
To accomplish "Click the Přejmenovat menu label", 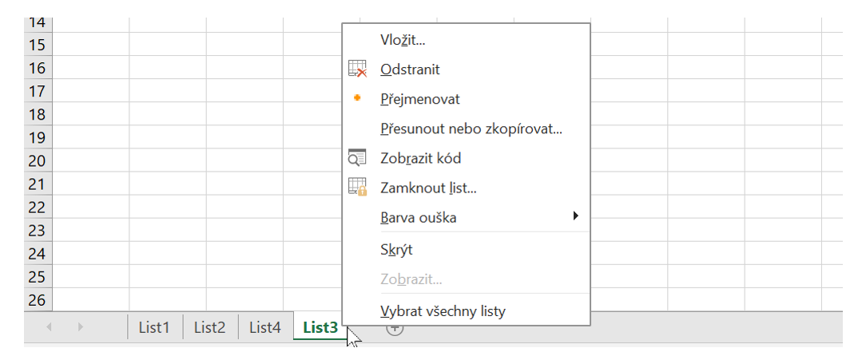I will pos(420,99).
